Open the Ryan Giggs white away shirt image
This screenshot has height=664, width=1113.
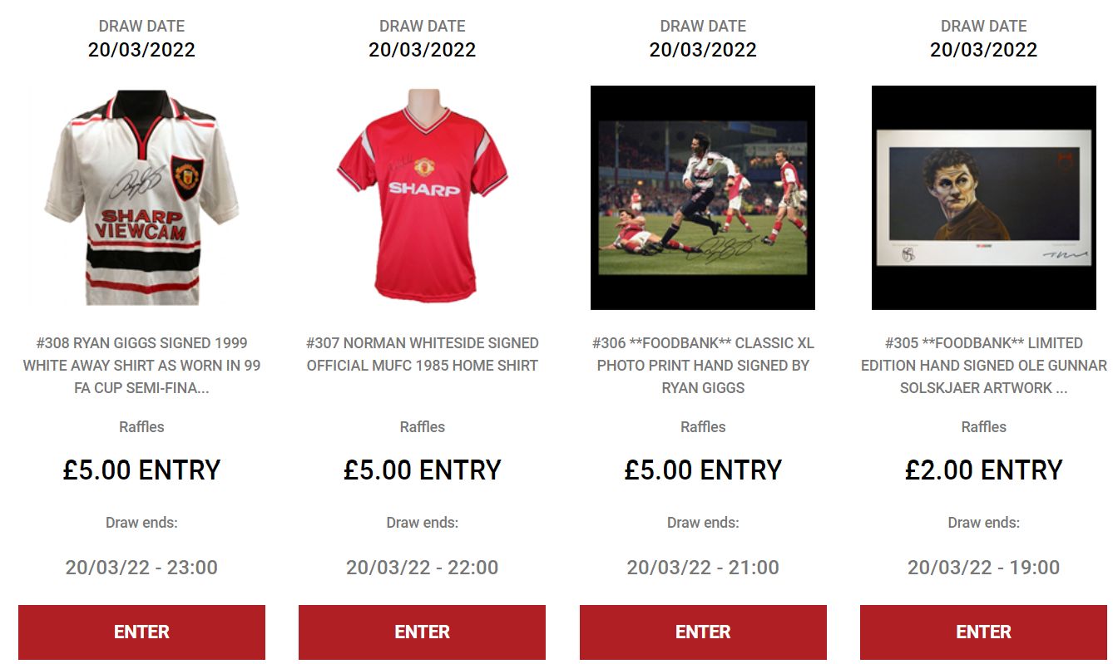(141, 198)
